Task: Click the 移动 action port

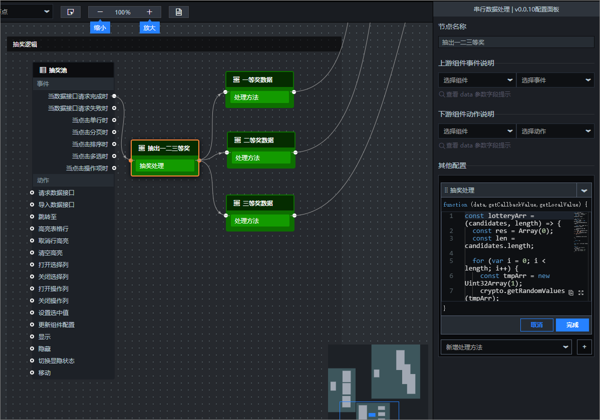Action: pyautogui.click(x=32, y=372)
